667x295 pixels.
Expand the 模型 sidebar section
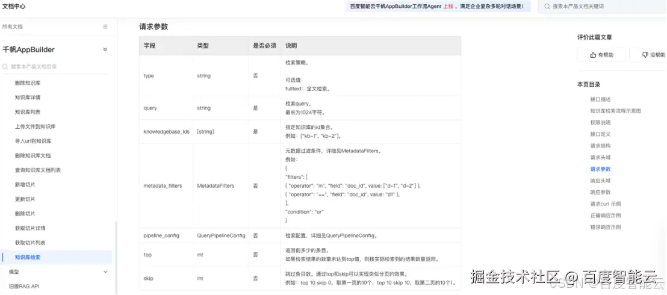point(105,272)
